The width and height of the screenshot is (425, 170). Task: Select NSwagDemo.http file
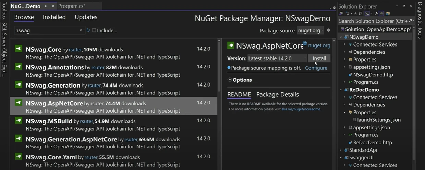tap(373, 75)
